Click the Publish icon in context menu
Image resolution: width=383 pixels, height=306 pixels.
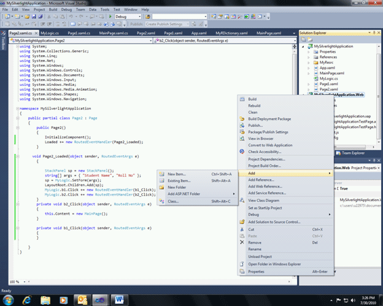(x=242, y=125)
